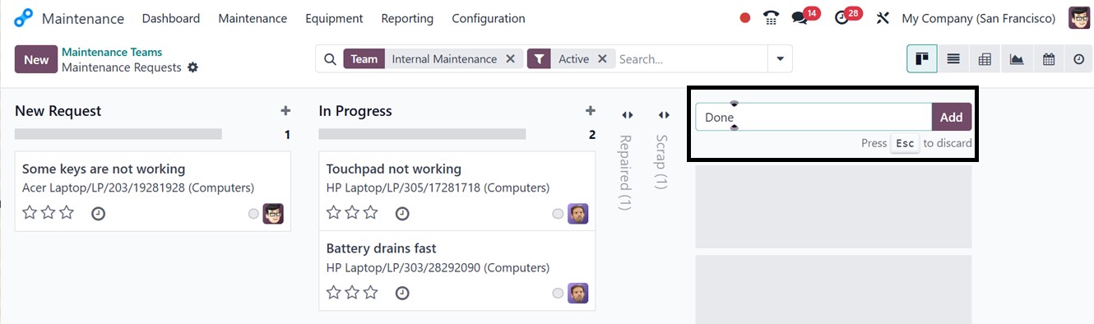Open the activity clock view

tap(1079, 59)
